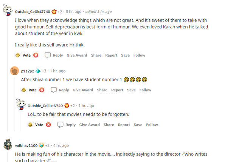Screen dimensions: 233x162
Task: Open reply icon on top comment
Action: [x=48, y=55]
